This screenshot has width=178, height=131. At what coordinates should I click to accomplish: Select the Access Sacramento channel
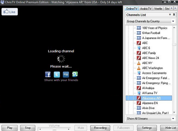click(154, 73)
